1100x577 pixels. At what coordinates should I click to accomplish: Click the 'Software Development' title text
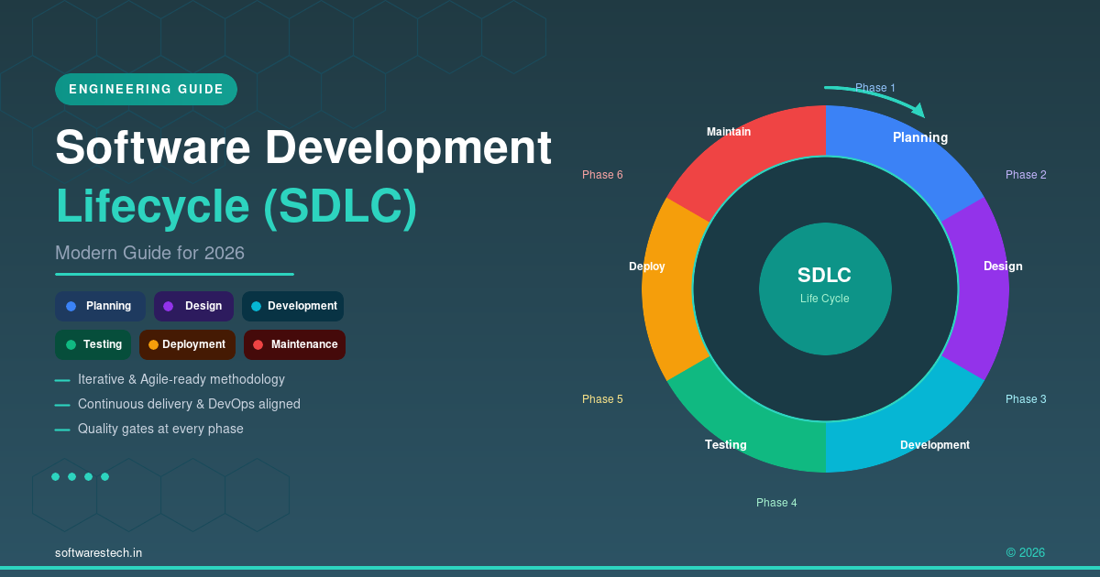pos(303,147)
